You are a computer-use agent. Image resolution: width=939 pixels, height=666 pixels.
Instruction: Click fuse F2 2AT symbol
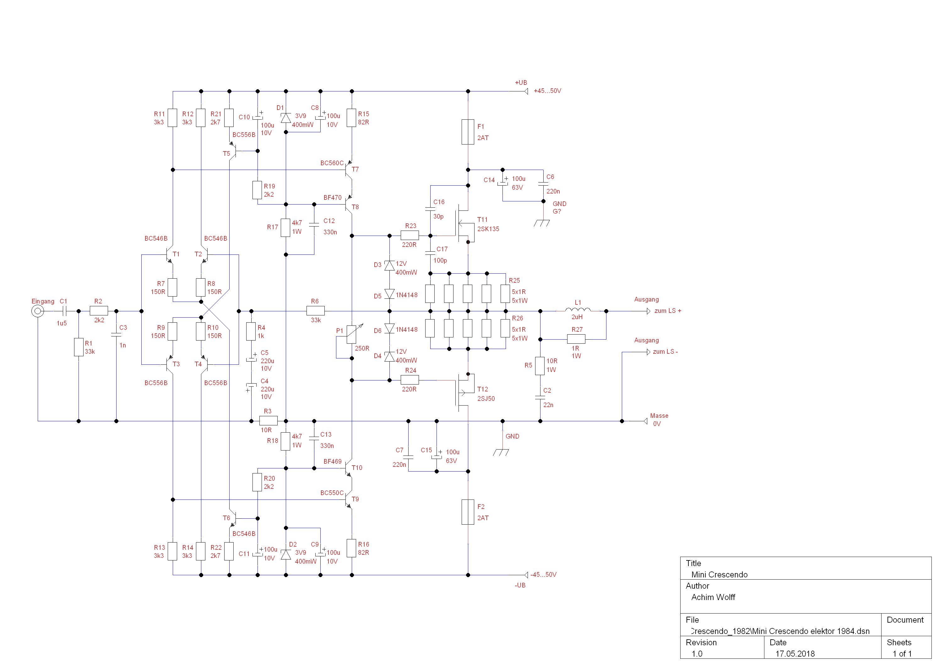coord(468,512)
